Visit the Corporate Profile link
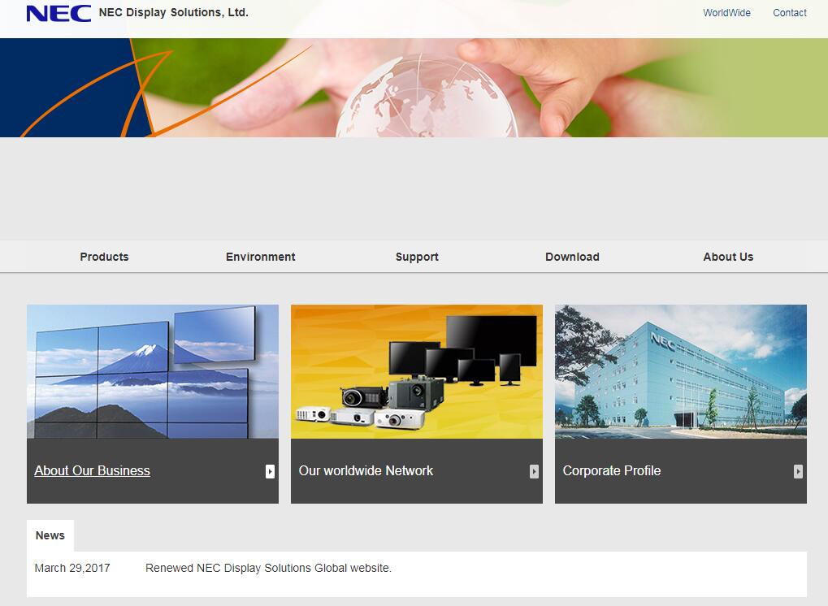 (x=612, y=471)
